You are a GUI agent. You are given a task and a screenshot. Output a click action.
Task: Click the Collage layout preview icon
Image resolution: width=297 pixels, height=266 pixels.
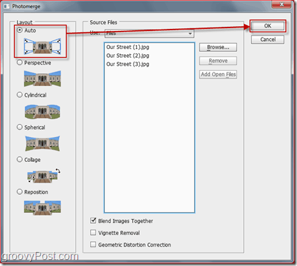tap(44, 176)
